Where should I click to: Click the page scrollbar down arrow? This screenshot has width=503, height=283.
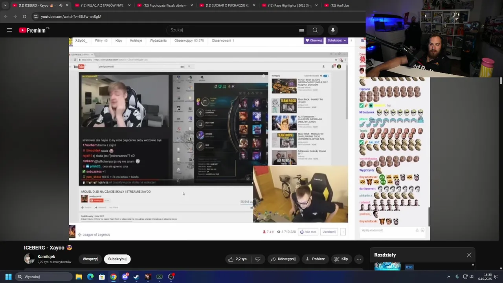(x=501, y=268)
